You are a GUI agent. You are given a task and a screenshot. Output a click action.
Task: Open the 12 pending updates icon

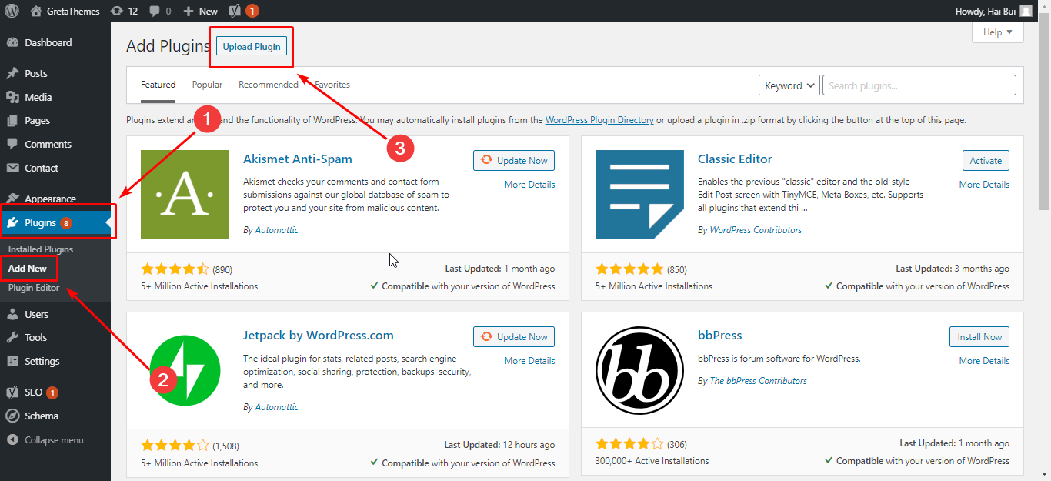coord(116,11)
